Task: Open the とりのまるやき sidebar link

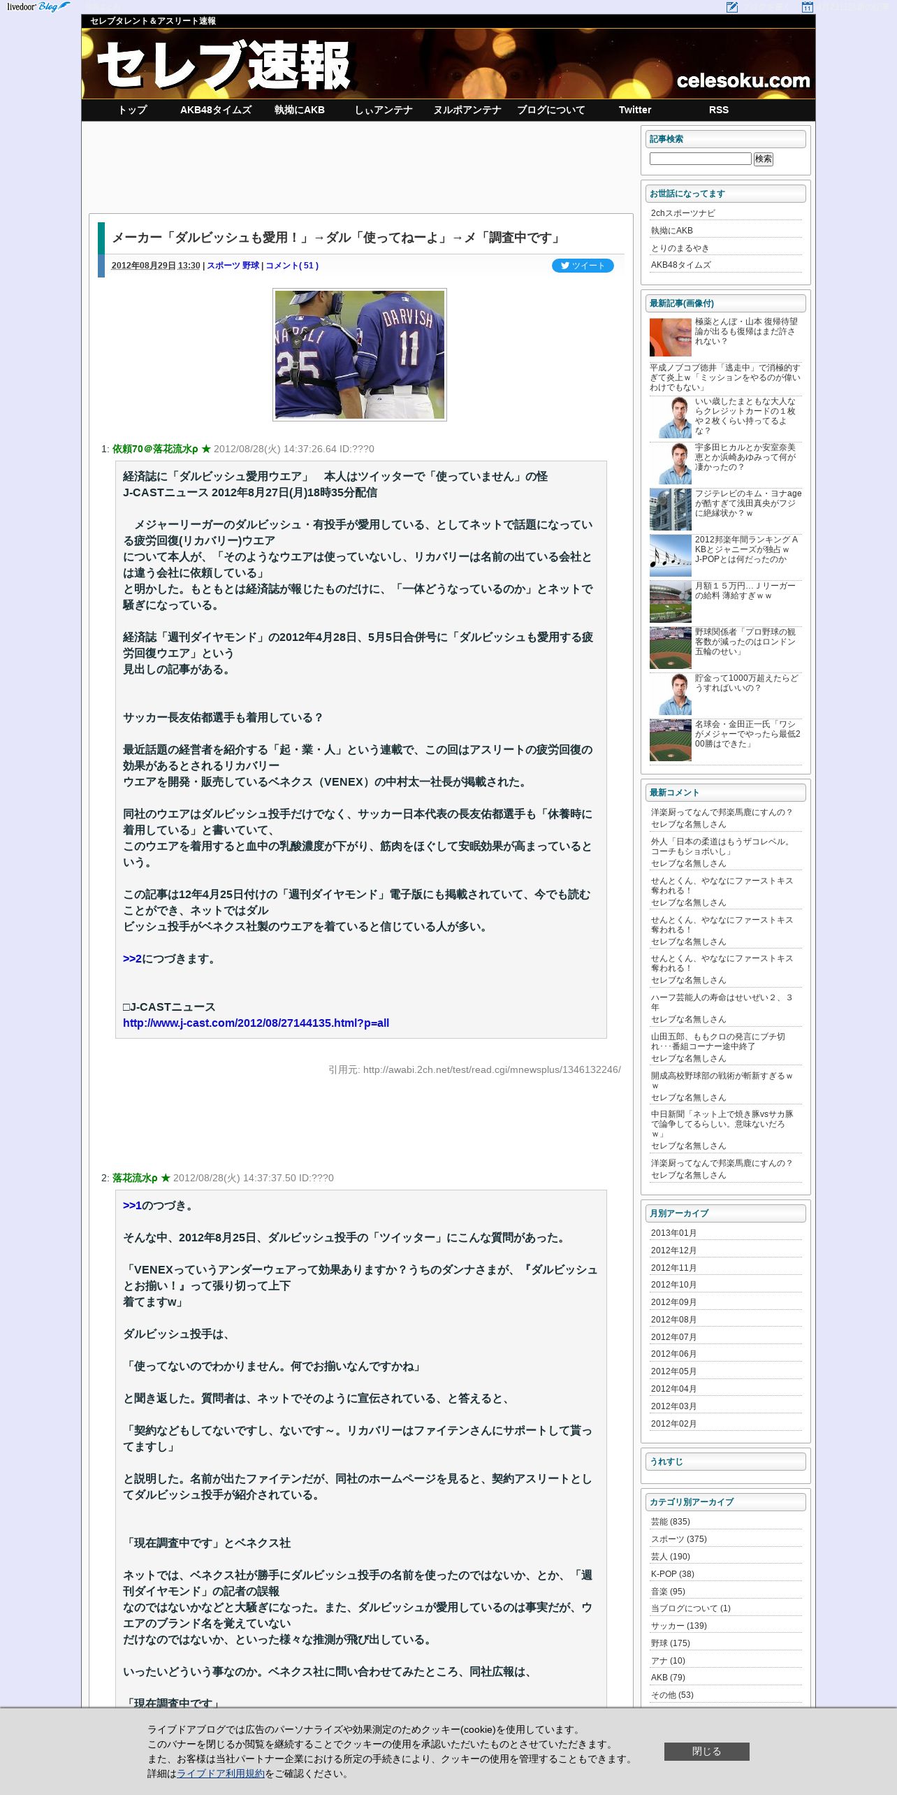Action: tap(680, 248)
